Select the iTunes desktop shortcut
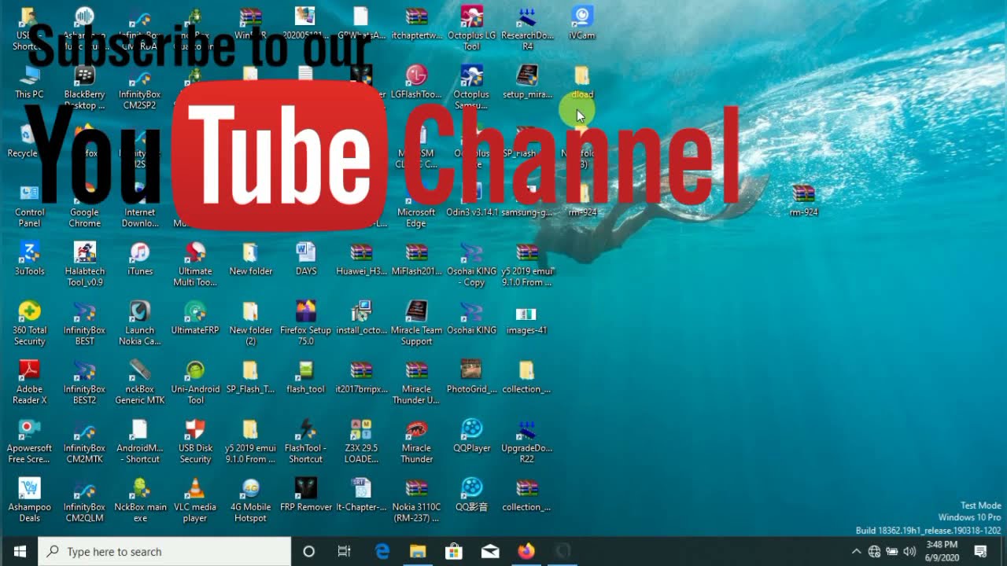The width and height of the screenshot is (1007, 566). [x=140, y=259]
